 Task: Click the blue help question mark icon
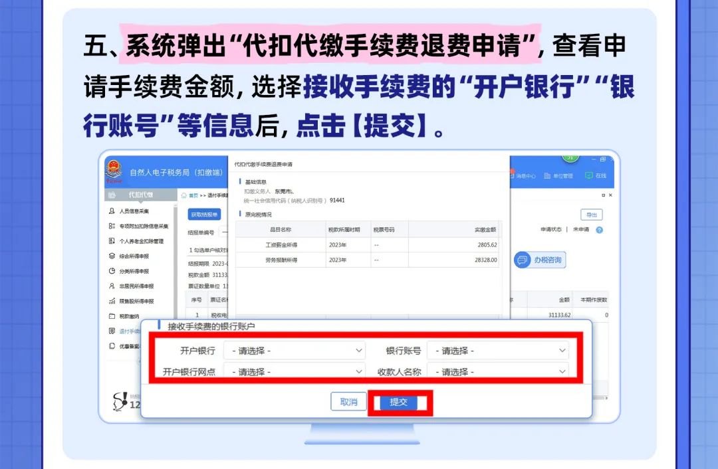(599, 230)
